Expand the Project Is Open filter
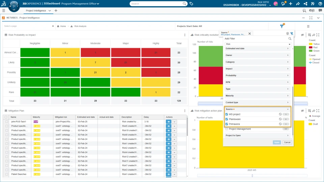 point(257,135)
